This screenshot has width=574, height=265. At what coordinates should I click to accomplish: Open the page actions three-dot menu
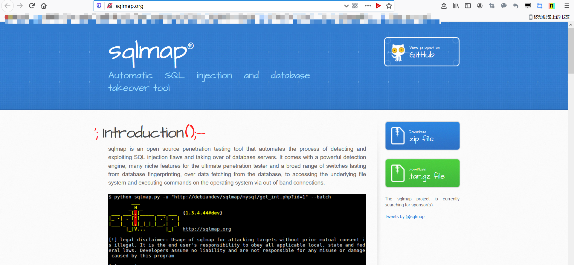[368, 6]
